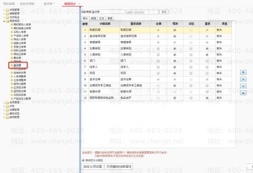Move selected field to bottom arrow button
The height and width of the screenshot is (173, 253).
(243, 93)
